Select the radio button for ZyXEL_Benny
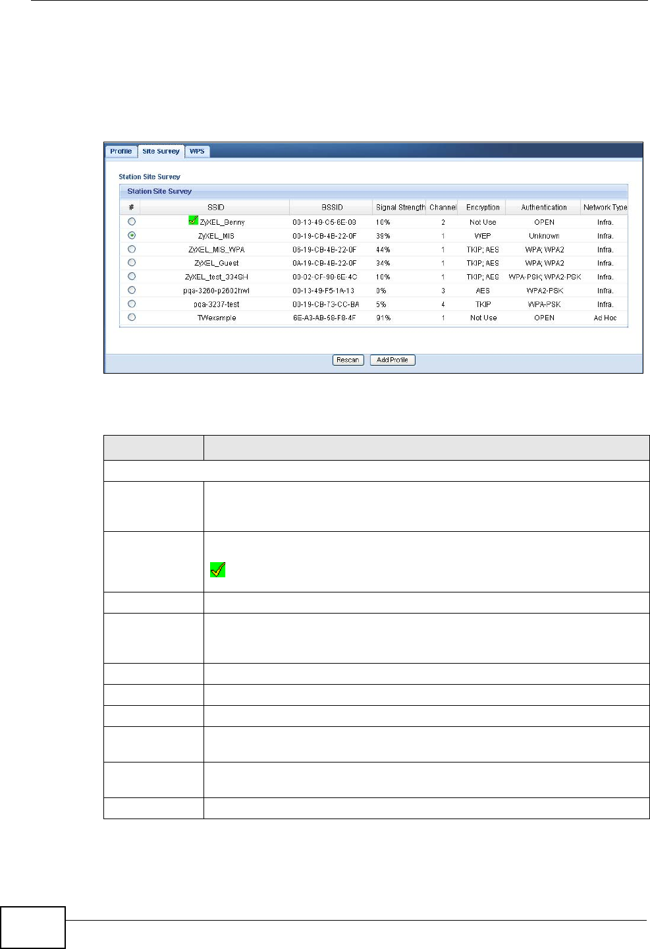 pos(132,222)
